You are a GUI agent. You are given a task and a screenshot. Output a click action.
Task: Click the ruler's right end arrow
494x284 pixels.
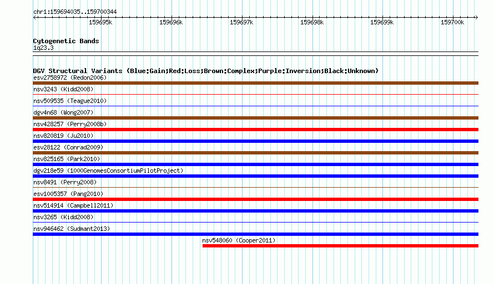pyautogui.click(x=476, y=18)
